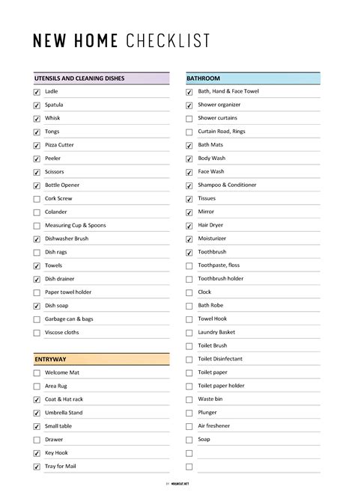Check the Shower curtains checkbox
The width and height of the screenshot is (355, 501).
189,119
